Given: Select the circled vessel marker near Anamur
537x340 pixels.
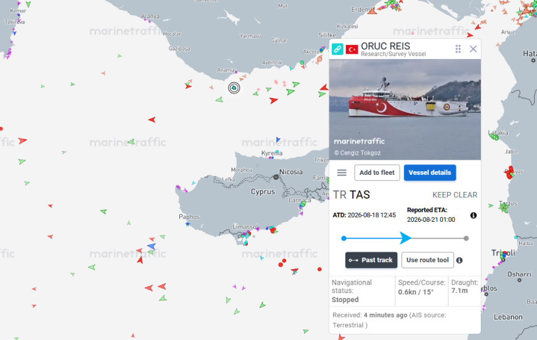Looking at the screenshot, I should pos(234,88).
